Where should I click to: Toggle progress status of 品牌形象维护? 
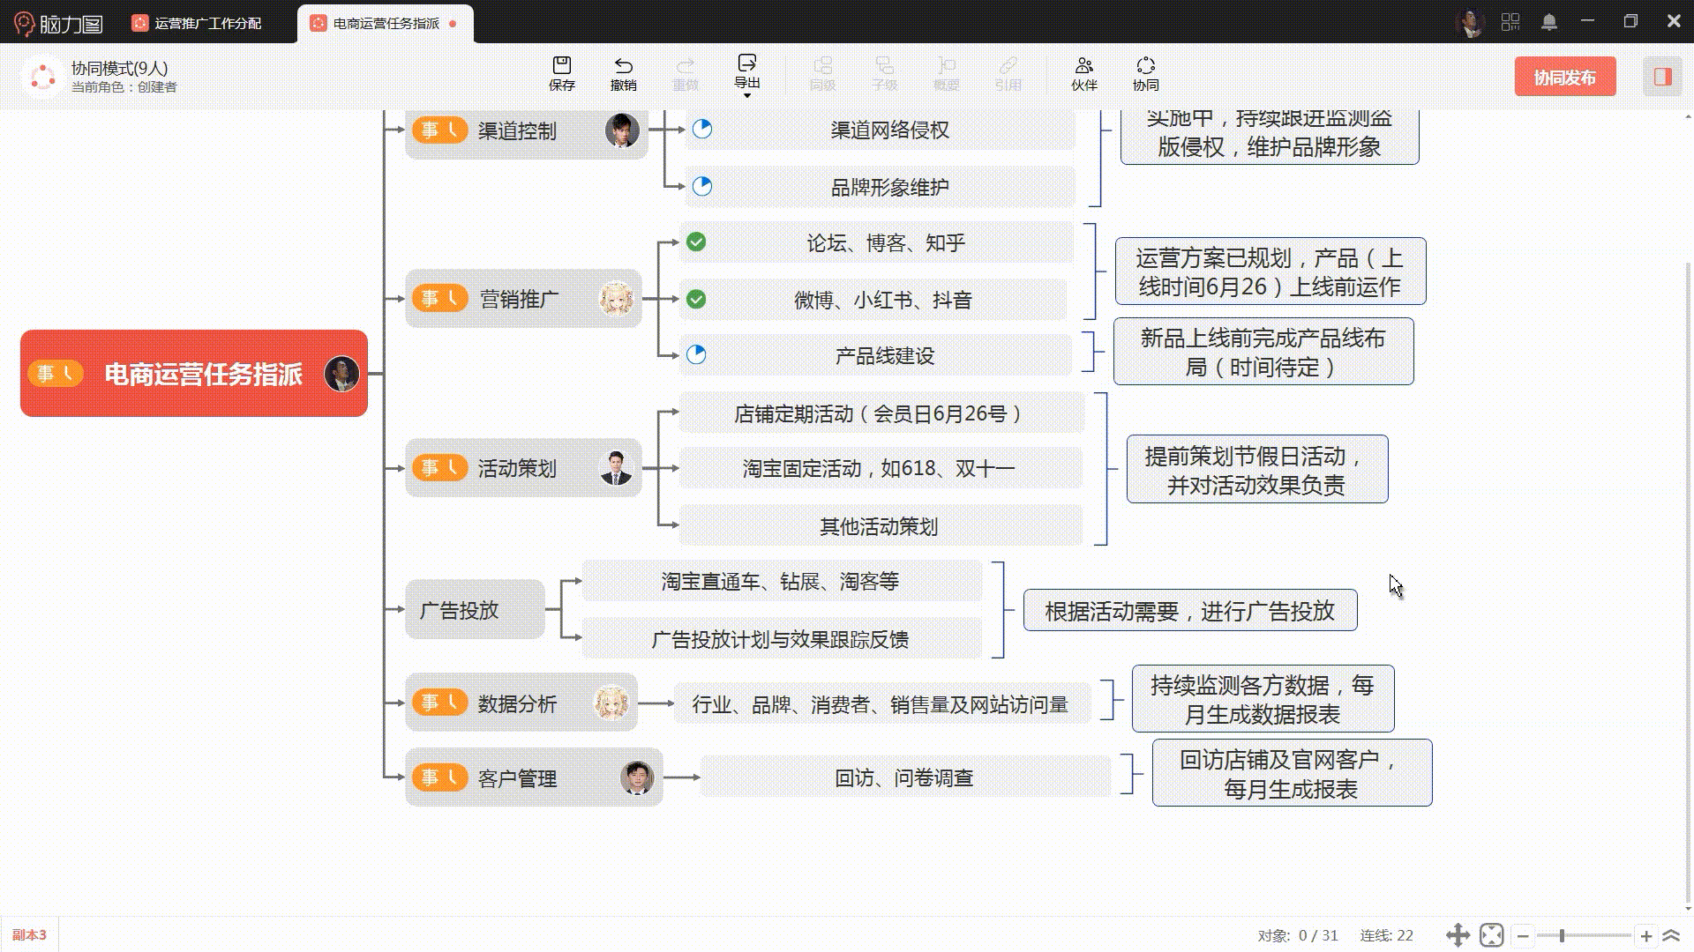coord(702,186)
